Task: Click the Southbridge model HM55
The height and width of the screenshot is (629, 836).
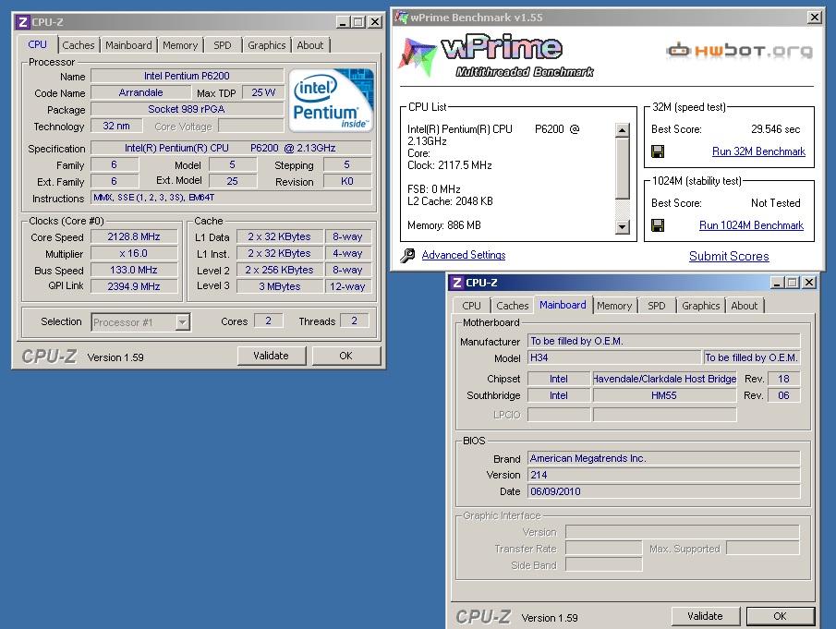Action: [x=664, y=395]
